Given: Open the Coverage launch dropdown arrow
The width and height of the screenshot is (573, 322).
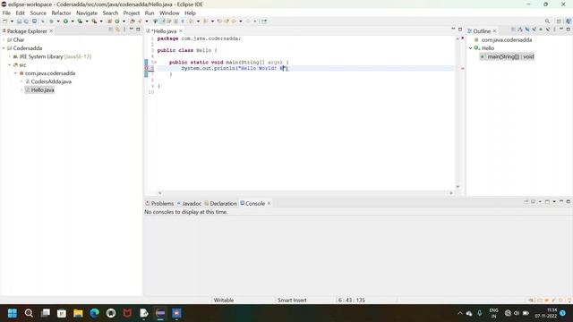Looking at the screenshot, I should pos(87,21).
